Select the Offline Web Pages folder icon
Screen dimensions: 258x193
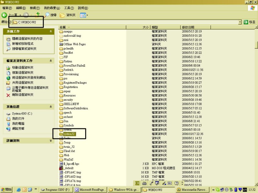click(x=61, y=44)
